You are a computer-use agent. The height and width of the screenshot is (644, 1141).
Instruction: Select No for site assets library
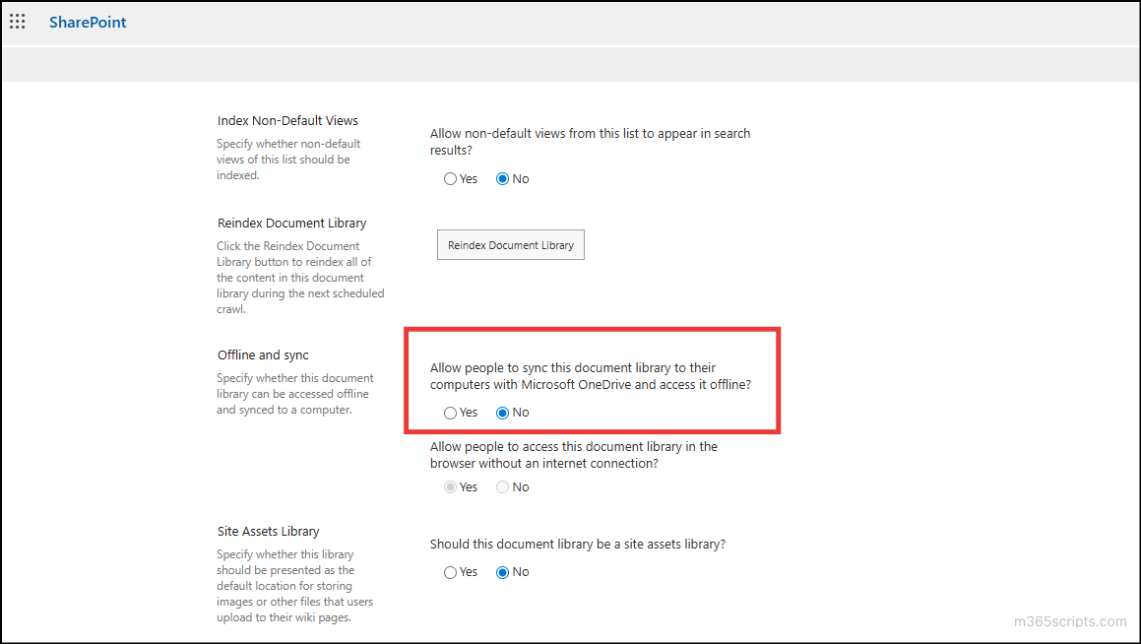point(501,571)
